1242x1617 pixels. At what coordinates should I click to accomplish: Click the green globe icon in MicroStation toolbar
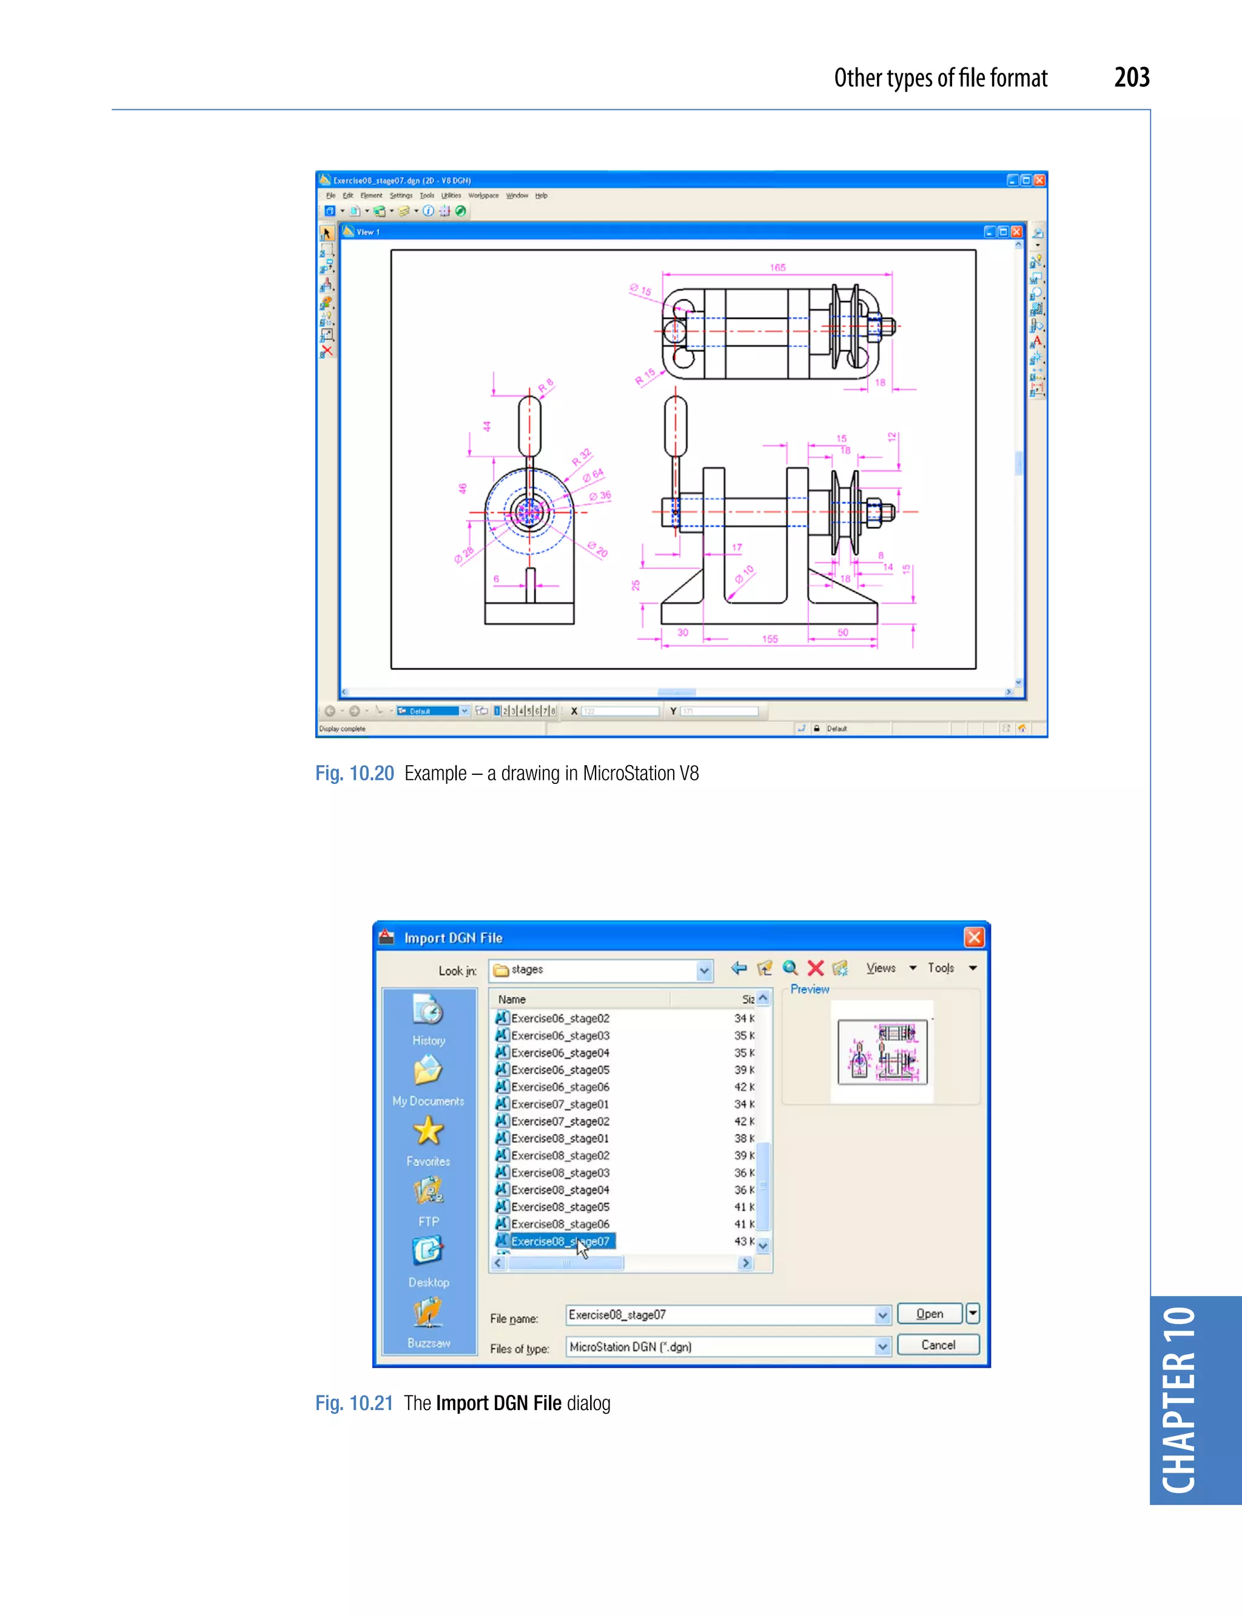click(x=460, y=211)
